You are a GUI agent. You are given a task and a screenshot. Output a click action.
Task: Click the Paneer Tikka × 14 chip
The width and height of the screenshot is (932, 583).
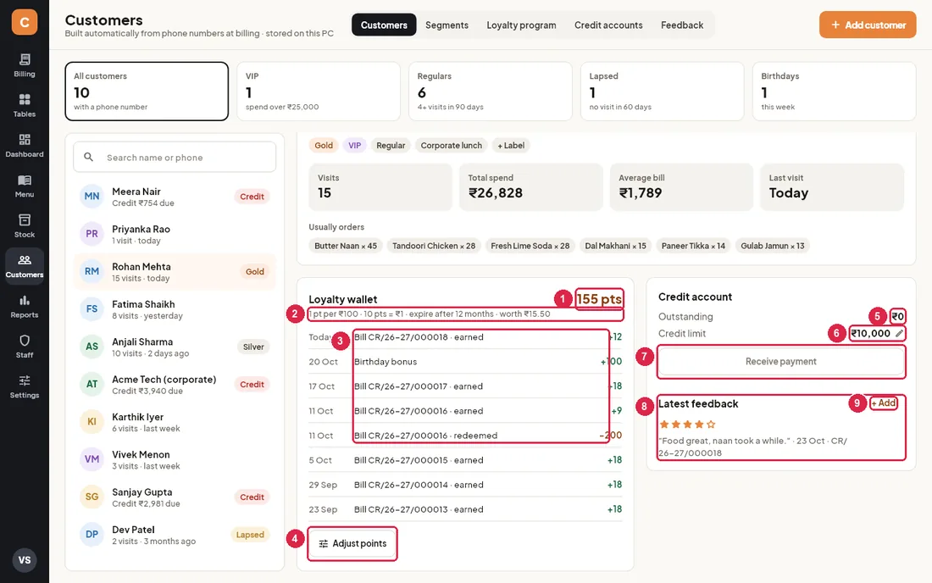(693, 246)
